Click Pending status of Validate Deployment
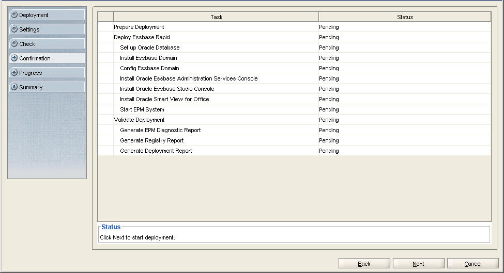Screen dimensions: 504x273 [329, 120]
